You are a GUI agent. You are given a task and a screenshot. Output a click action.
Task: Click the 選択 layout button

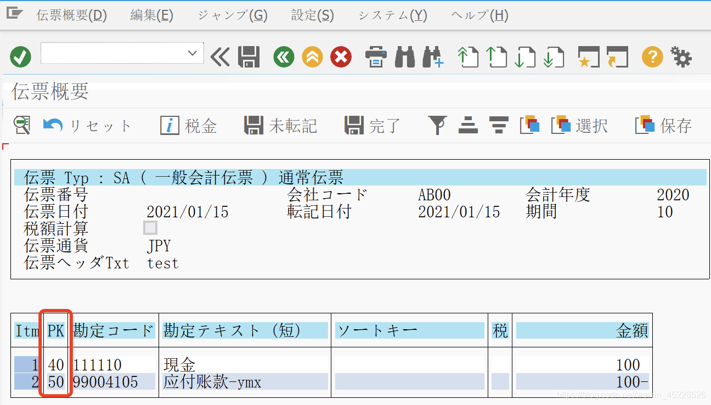click(579, 126)
